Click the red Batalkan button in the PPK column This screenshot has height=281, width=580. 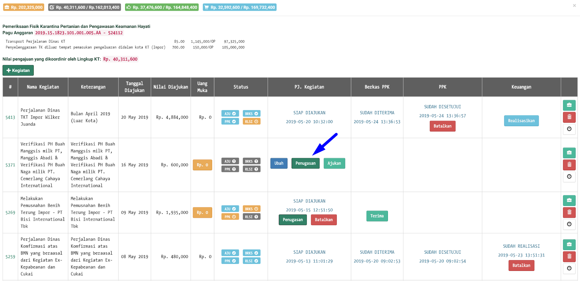(x=442, y=126)
